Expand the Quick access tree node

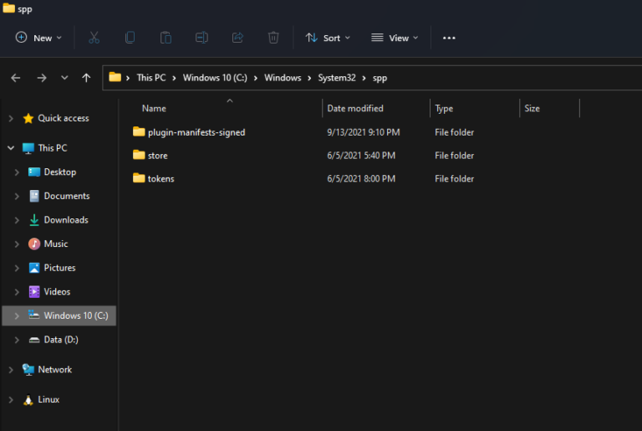coord(11,119)
